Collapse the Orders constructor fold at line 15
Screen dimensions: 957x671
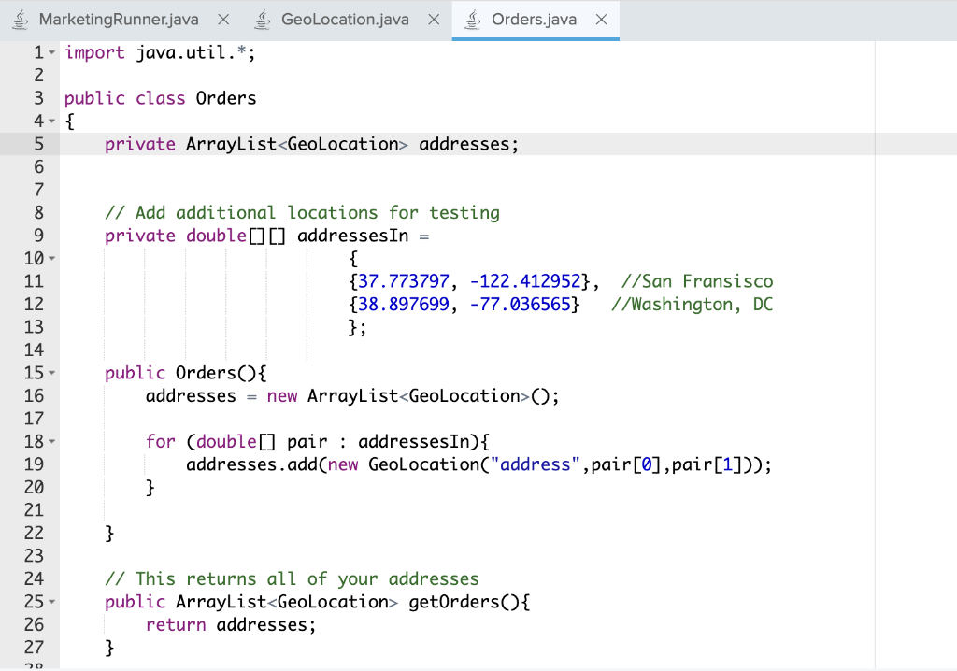click(x=52, y=373)
